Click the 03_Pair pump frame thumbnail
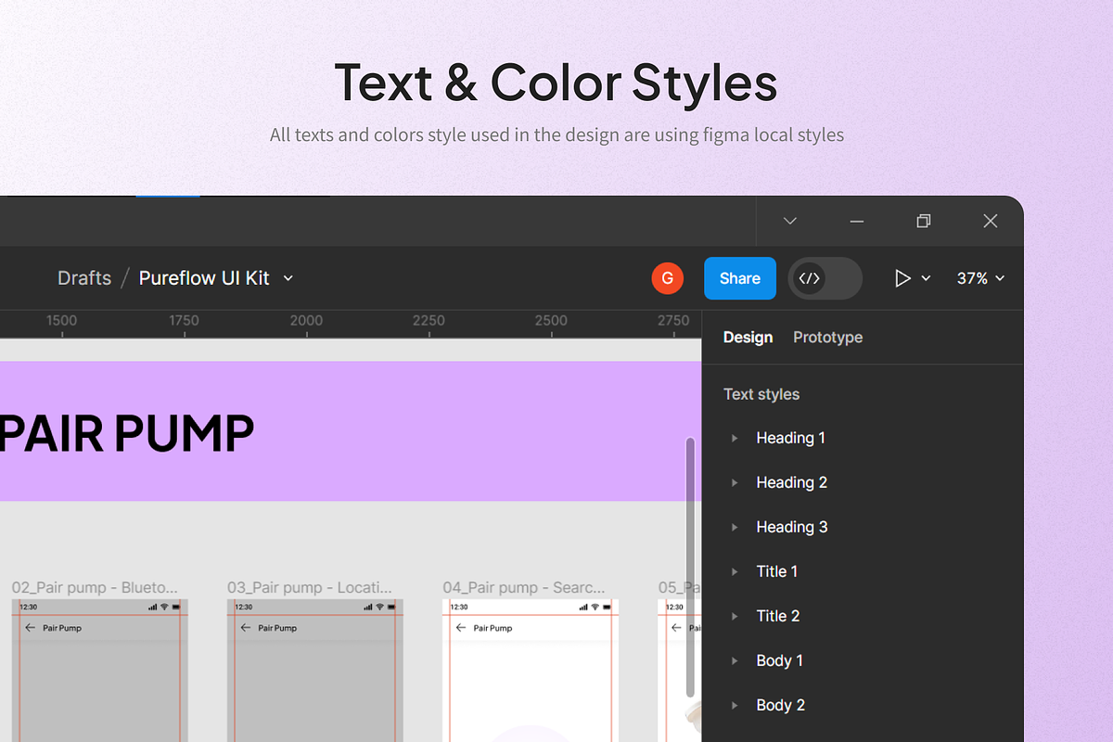Viewport: 1113px width, 742px height. (315, 671)
